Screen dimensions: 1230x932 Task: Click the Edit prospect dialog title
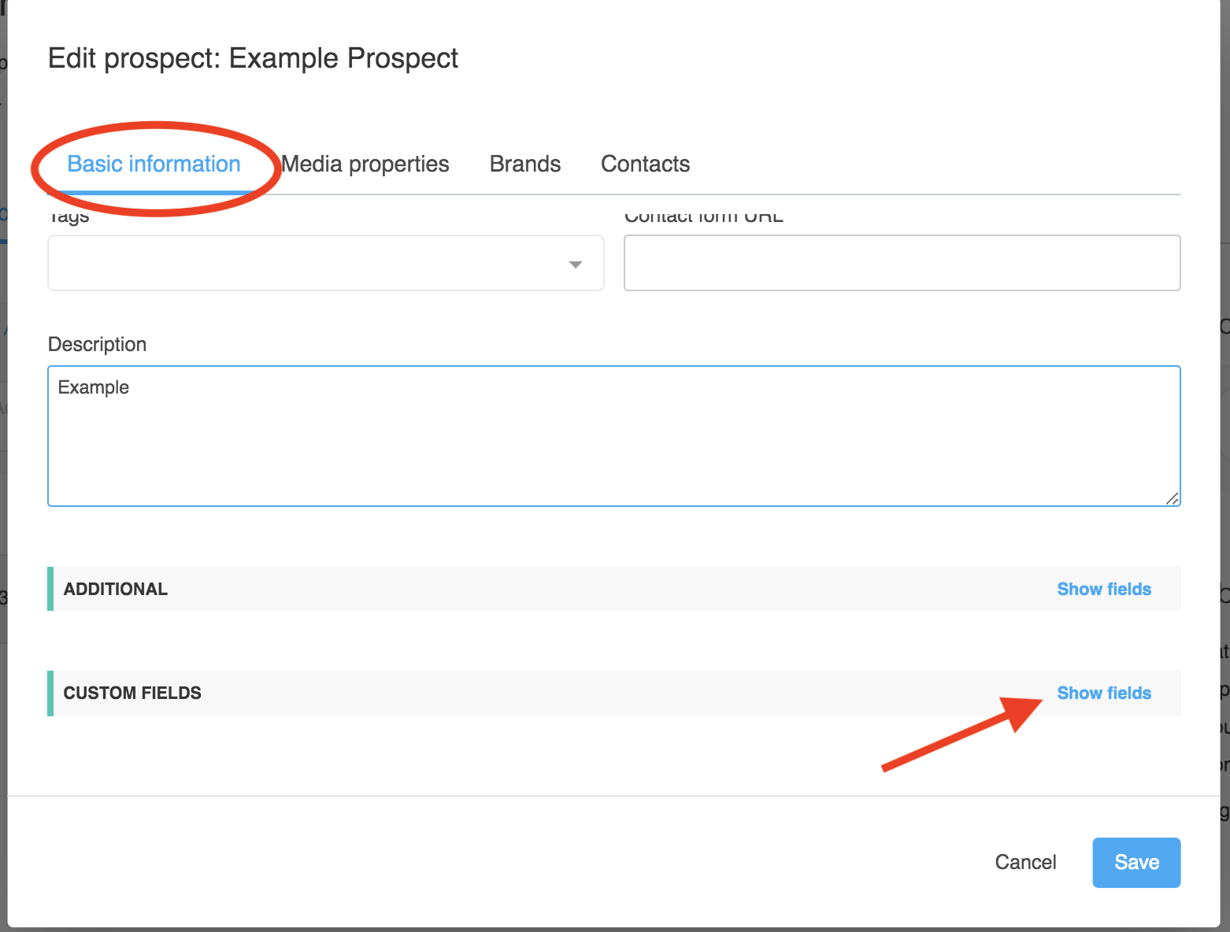[x=253, y=58]
